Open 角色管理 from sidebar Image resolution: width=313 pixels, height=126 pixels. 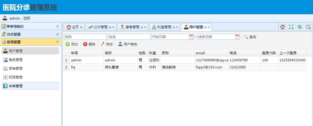coord(30,60)
